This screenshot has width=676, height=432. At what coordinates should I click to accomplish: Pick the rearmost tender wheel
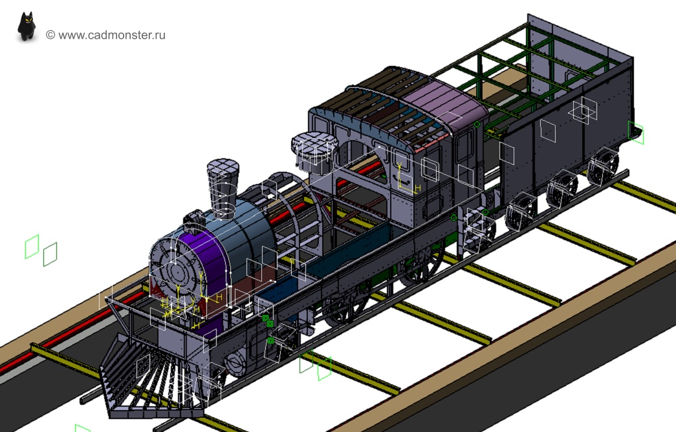point(603,167)
